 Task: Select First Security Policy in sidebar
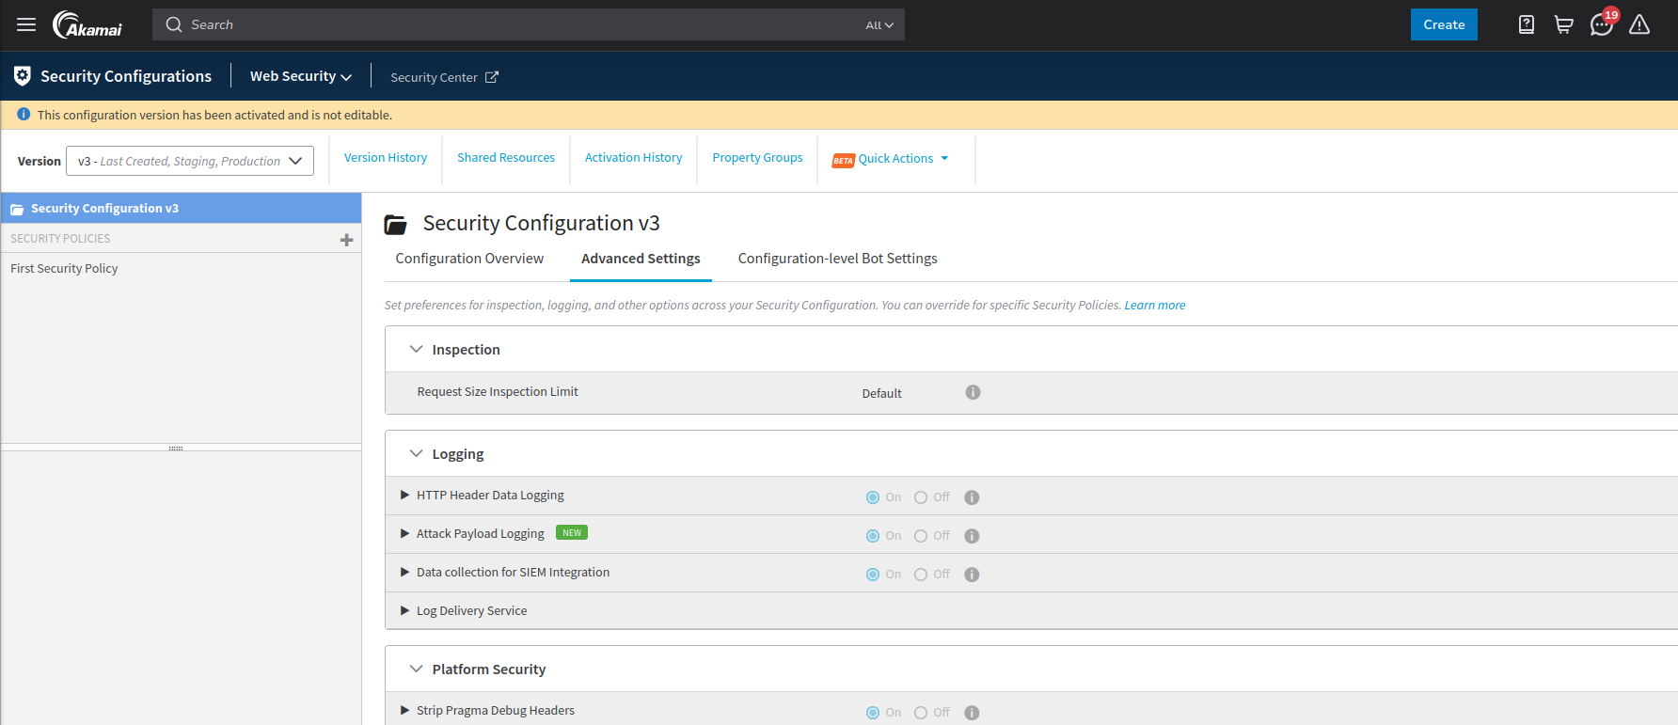click(x=64, y=269)
